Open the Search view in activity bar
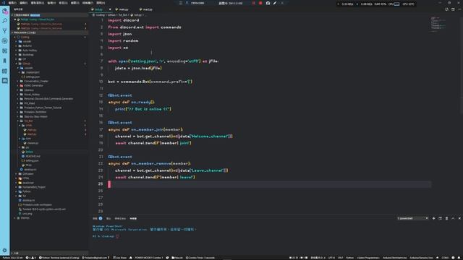 [5, 21]
